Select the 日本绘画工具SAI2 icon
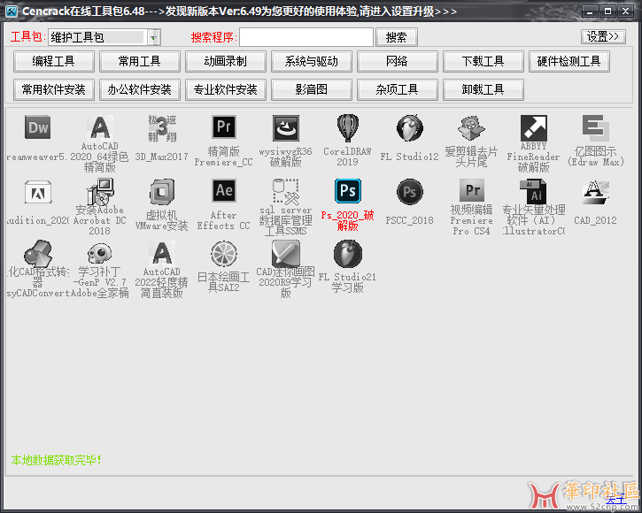 [224, 254]
